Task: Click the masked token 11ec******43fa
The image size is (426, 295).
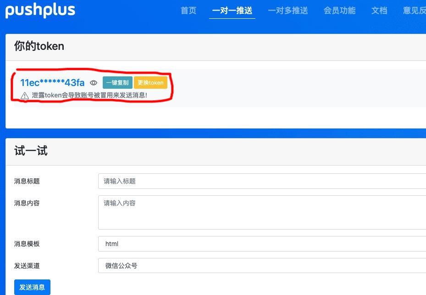Action: pos(52,83)
